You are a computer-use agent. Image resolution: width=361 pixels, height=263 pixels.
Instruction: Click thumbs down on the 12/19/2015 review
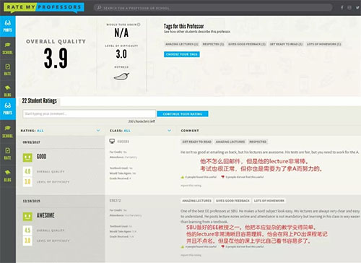click(x=223, y=246)
